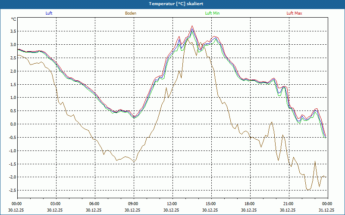
Task: Select the 03:00 time axis label
Action: (x=56, y=204)
